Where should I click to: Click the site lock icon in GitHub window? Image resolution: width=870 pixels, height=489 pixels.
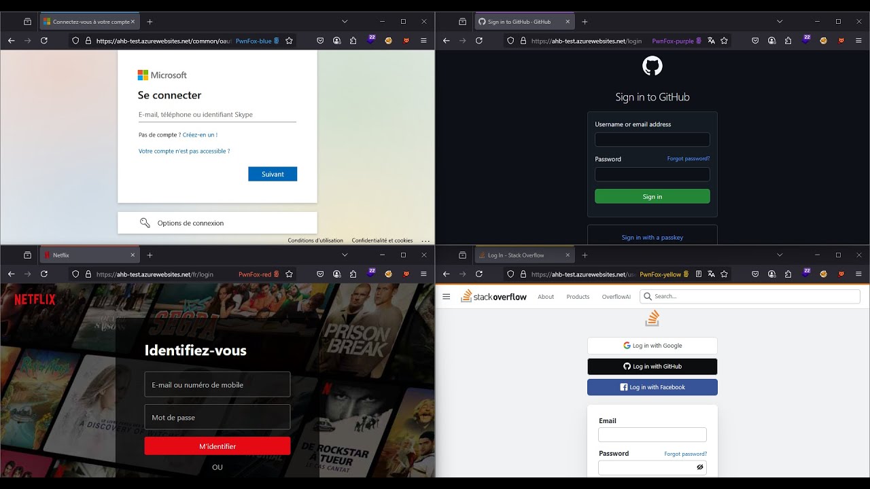coord(523,41)
